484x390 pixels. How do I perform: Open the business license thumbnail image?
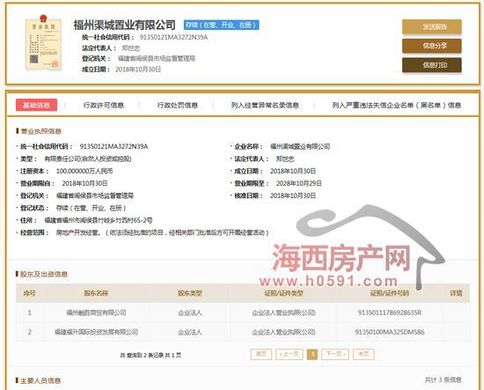coord(43,43)
